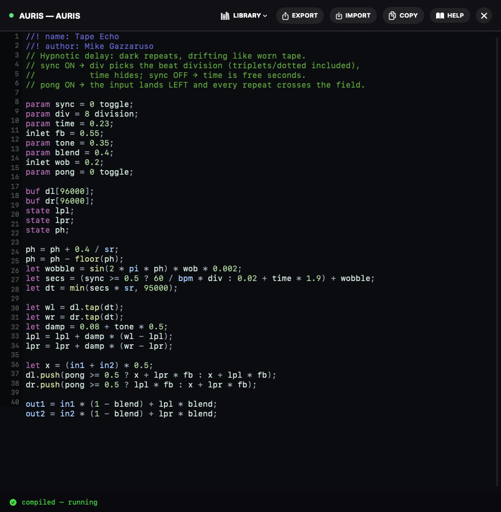The width and height of the screenshot is (501, 512).
Task: Click 'inlet wob = 0.2;' line
Action: [x=65, y=162]
